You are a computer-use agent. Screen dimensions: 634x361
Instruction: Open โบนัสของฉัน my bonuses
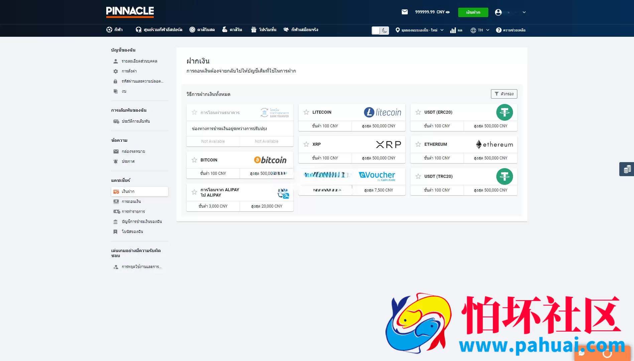click(128, 232)
